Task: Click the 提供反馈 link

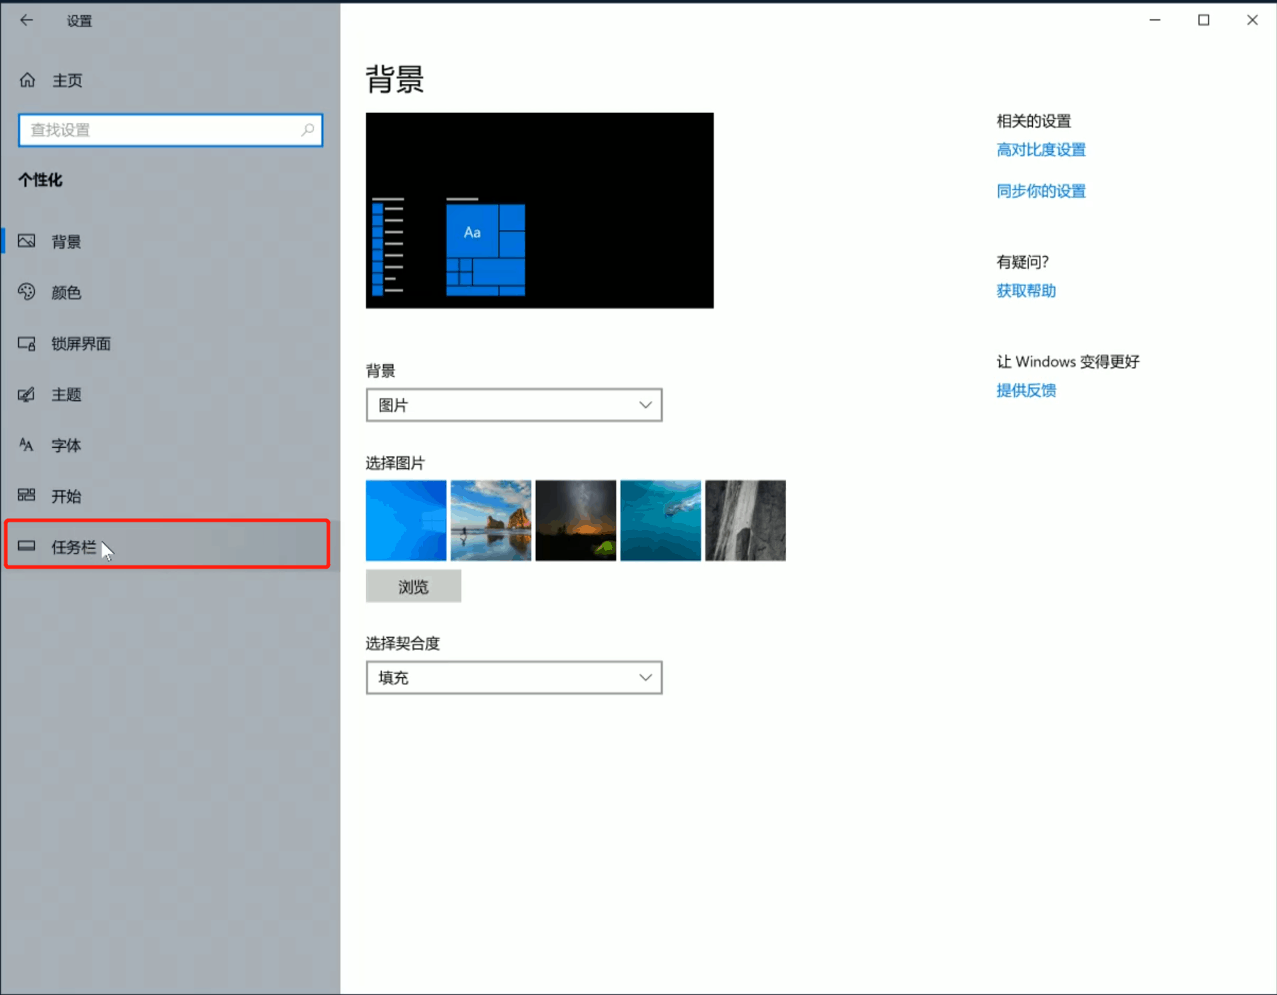Action: (1026, 390)
